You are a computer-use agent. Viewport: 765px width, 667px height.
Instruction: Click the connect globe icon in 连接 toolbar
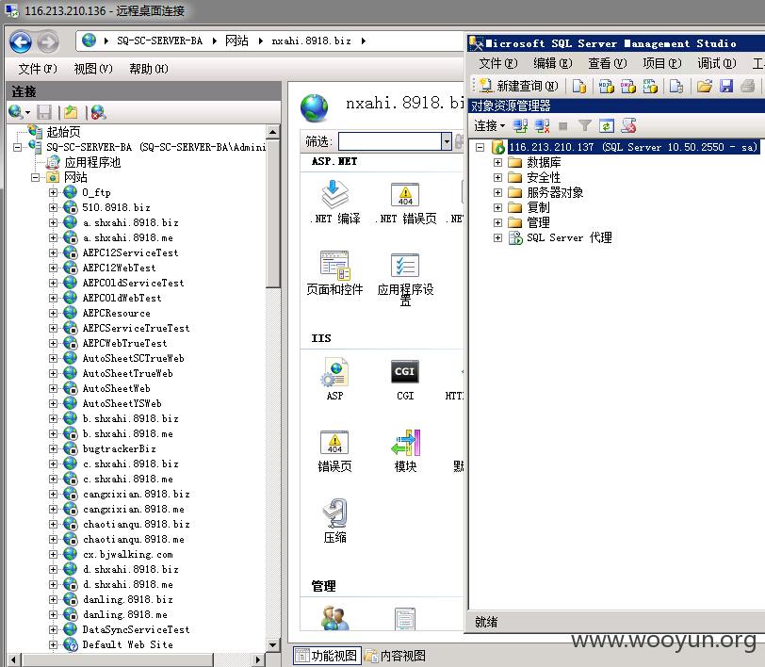18,112
